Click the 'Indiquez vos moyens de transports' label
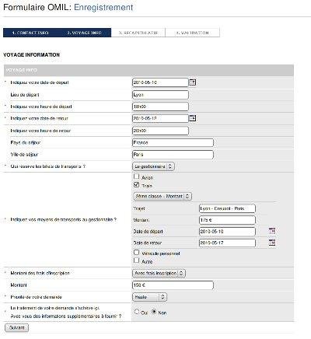 coord(64,219)
